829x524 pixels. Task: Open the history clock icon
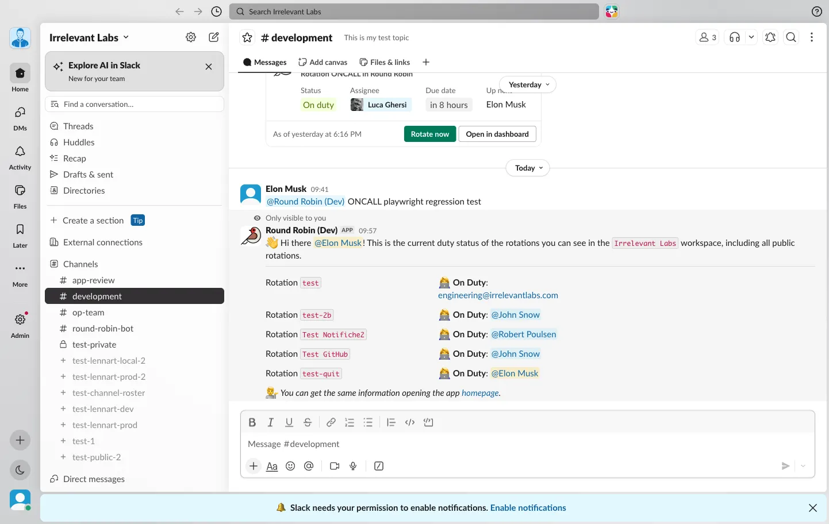(216, 11)
